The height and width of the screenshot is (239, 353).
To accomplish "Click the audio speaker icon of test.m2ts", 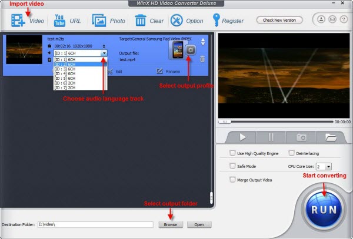I will [x=49, y=53].
